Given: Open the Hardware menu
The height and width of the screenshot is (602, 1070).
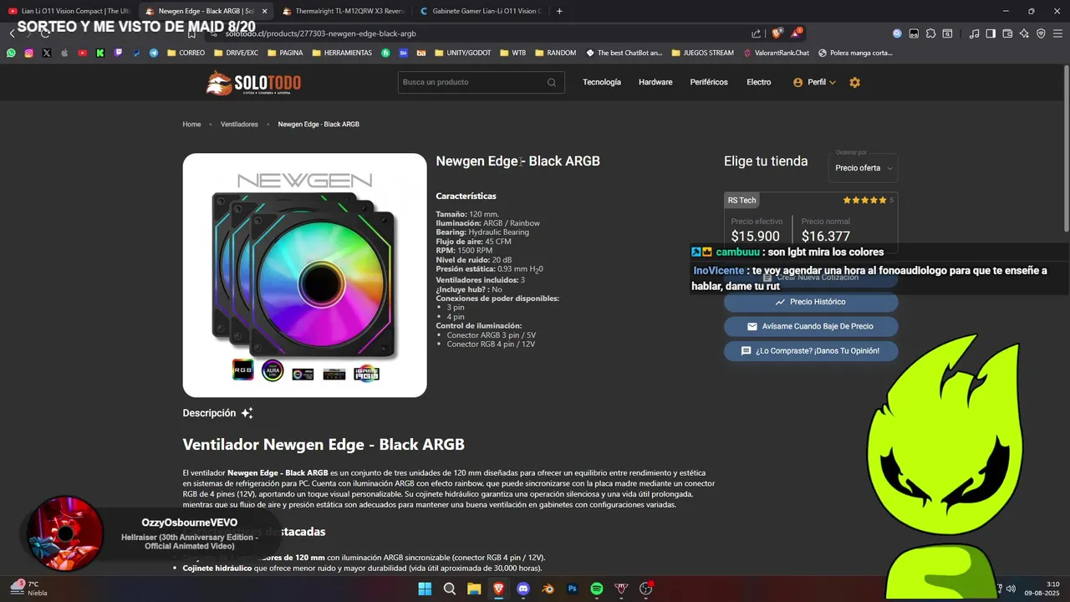Looking at the screenshot, I should click(x=655, y=82).
